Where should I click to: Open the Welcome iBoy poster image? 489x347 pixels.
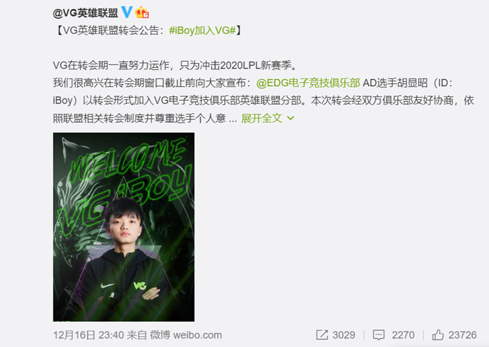pos(124,227)
